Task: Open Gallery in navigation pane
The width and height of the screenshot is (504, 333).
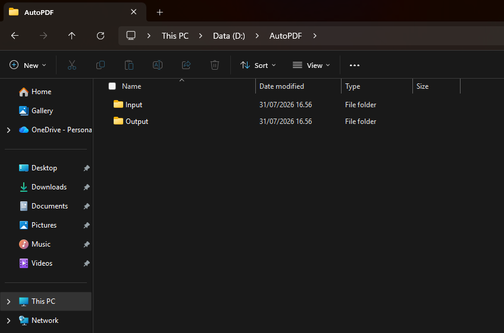Action: 42,111
